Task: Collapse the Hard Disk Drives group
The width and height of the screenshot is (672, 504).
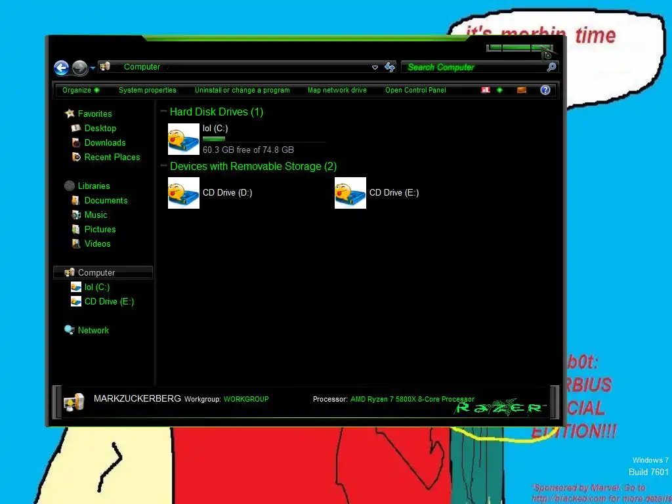Action: pos(163,111)
